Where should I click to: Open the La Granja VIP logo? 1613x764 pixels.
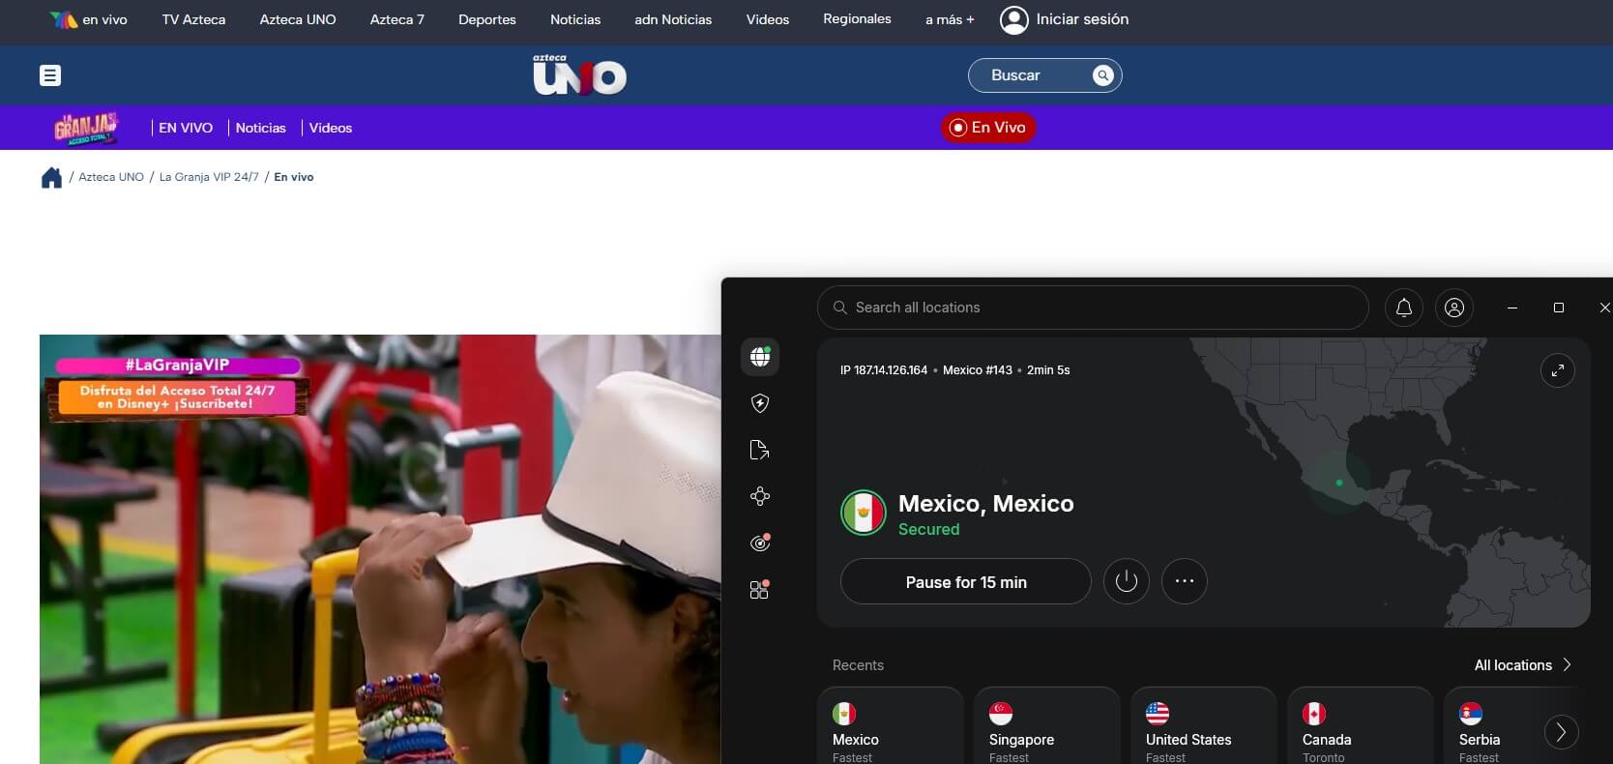86,129
